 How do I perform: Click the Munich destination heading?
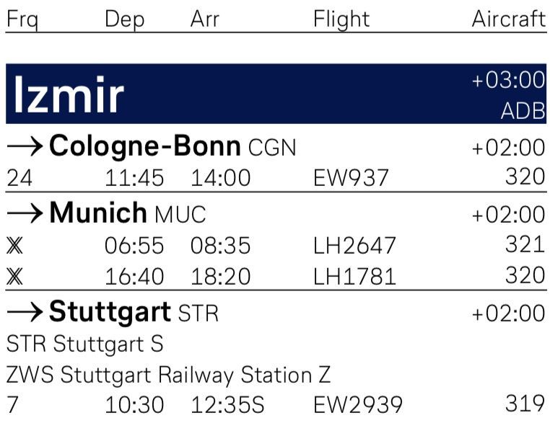[x=128, y=213]
